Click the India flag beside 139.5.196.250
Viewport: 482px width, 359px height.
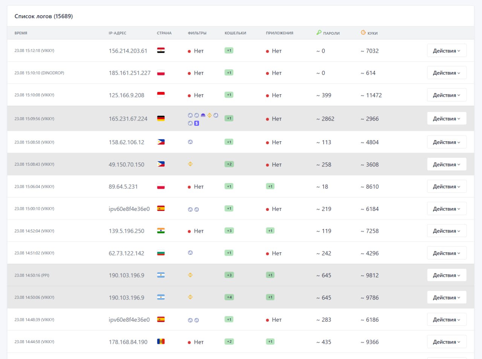pyautogui.click(x=161, y=231)
